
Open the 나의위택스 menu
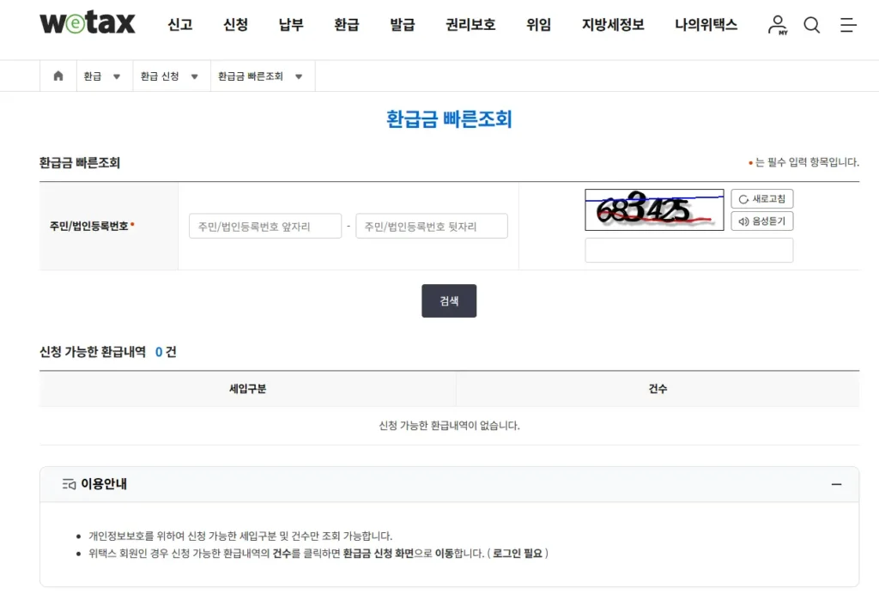coord(706,25)
